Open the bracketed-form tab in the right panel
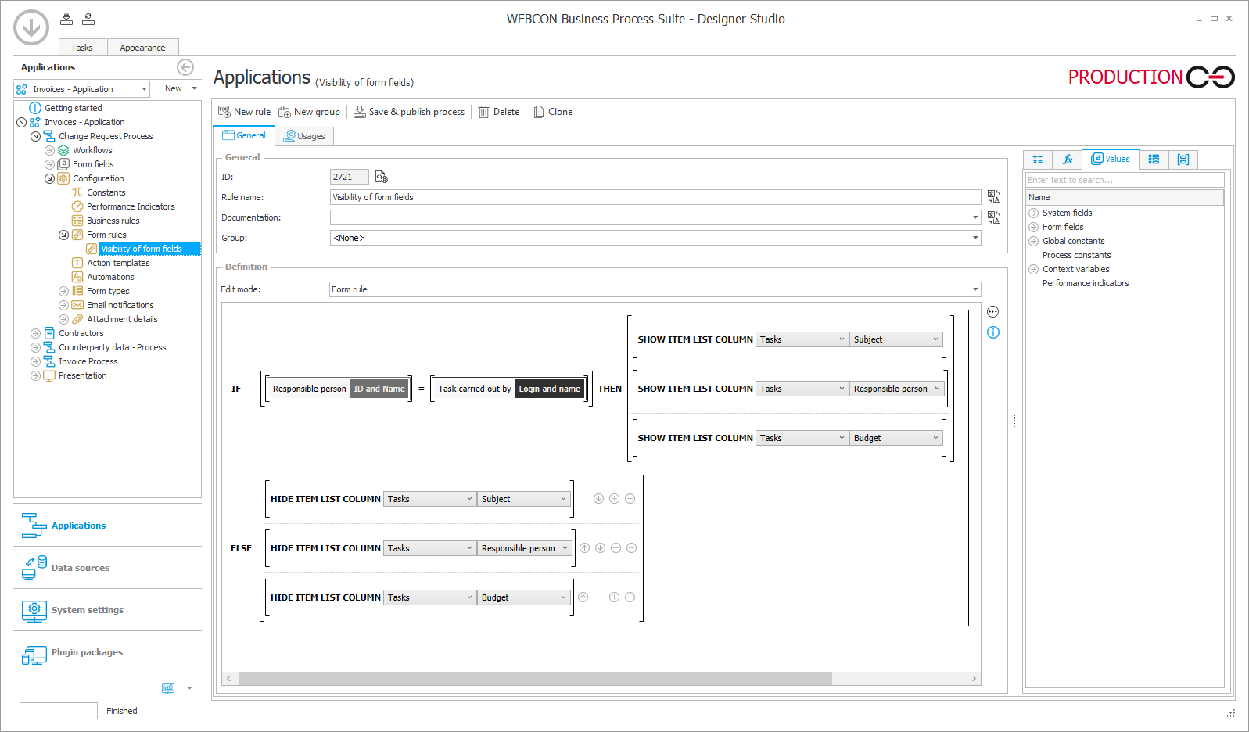 click(x=1183, y=160)
